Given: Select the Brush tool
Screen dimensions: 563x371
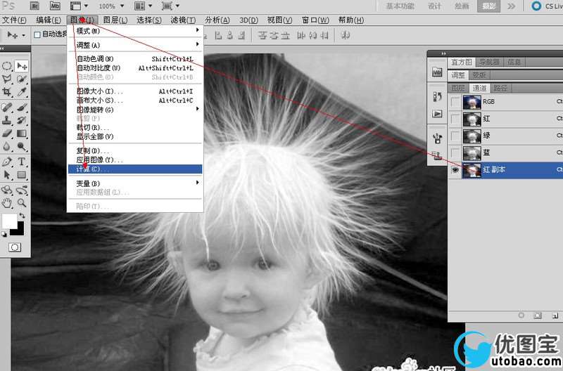Looking at the screenshot, I should [22, 108].
